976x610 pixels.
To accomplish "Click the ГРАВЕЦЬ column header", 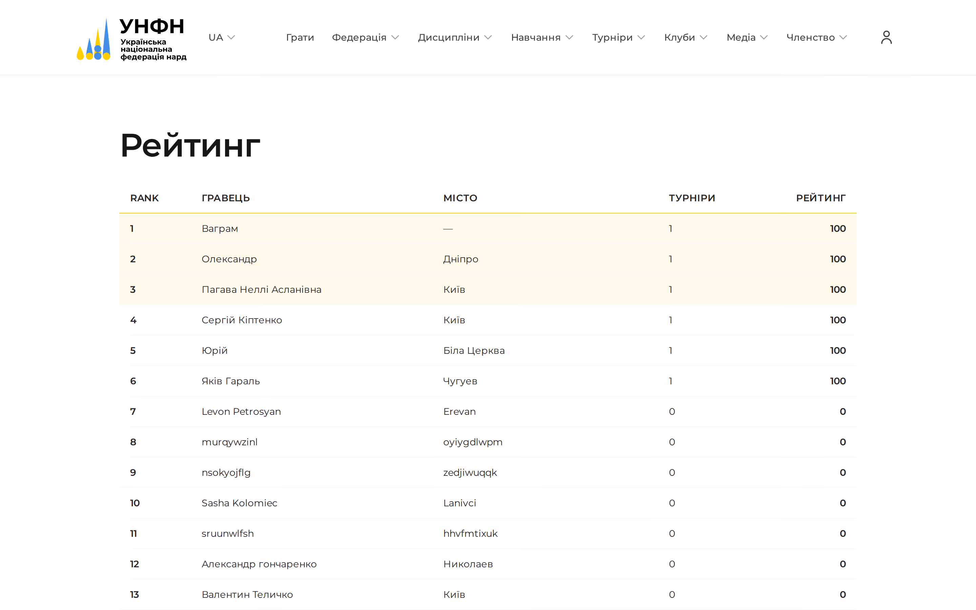I will pos(226,198).
